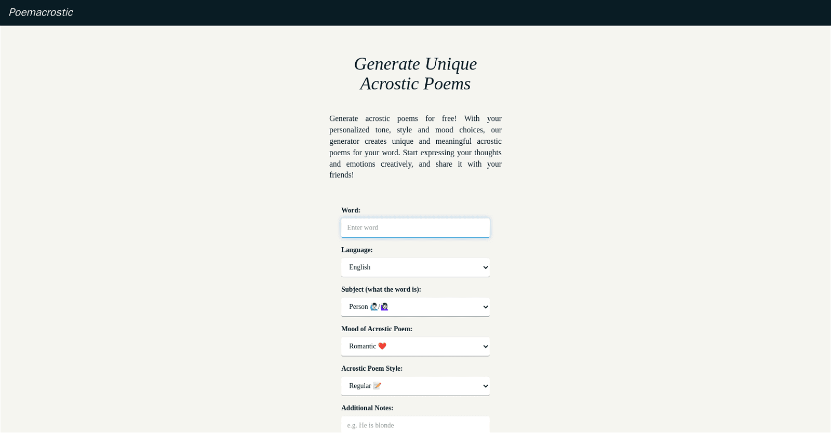The image size is (831, 433).
Task: Open the Language dropdown set to English
Action: tap(415, 267)
